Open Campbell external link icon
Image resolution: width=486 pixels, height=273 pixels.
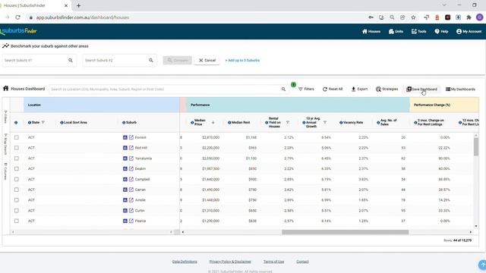pos(131,179)
